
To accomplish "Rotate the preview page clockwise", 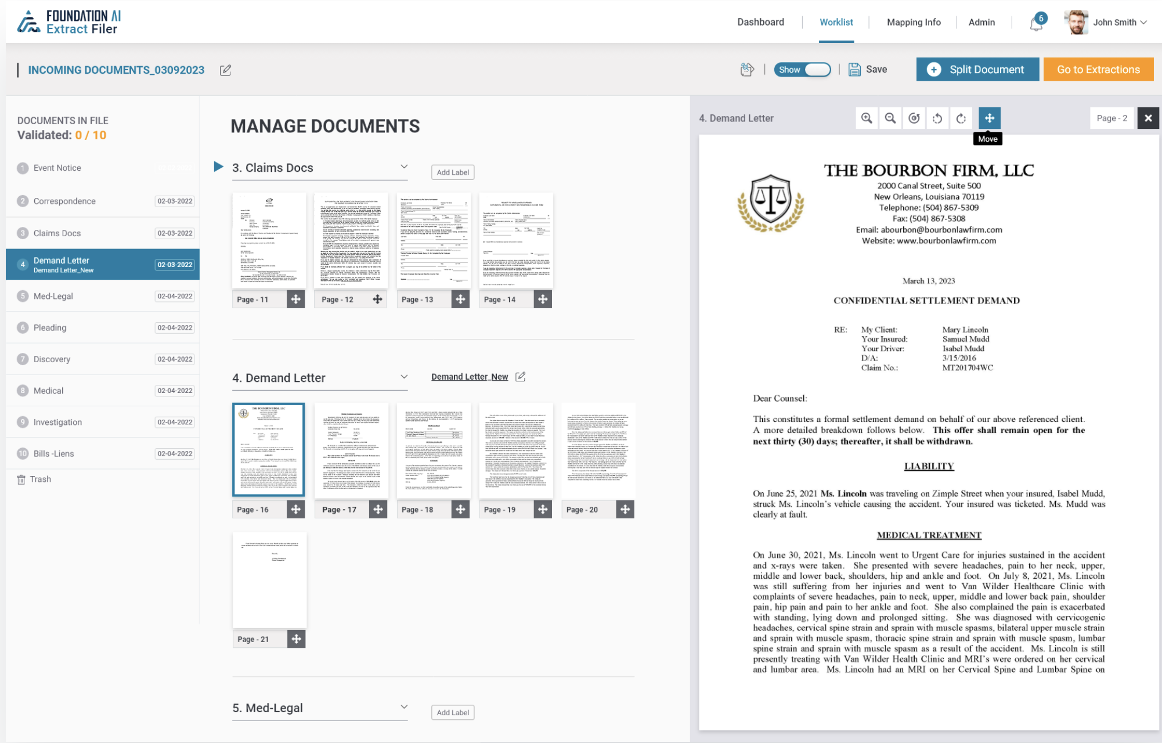I will pos(961,118).
